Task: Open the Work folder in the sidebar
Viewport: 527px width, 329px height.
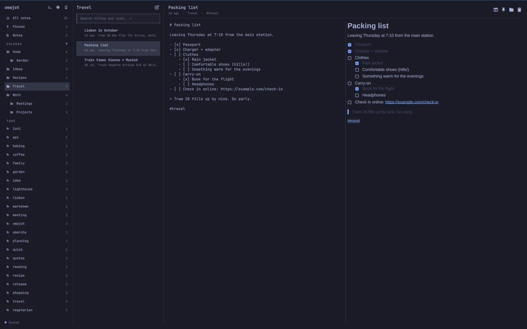Action: coord(37,95)
